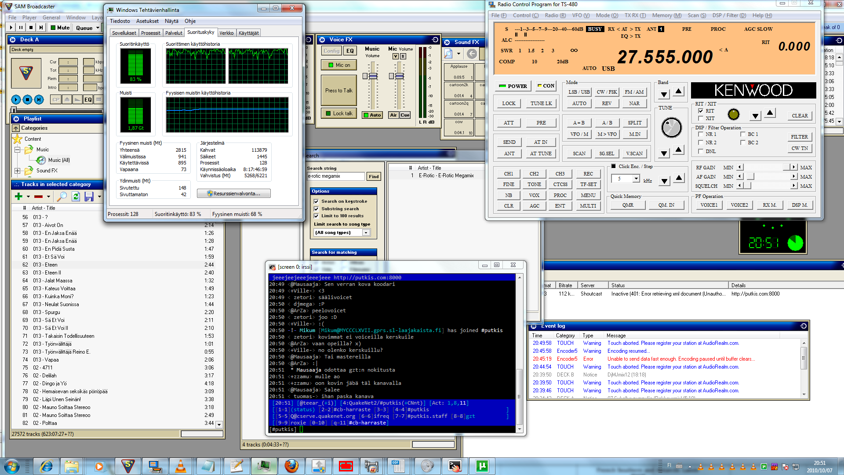
Task: Click the green refresh category icon
Action: tap(76, 197)
